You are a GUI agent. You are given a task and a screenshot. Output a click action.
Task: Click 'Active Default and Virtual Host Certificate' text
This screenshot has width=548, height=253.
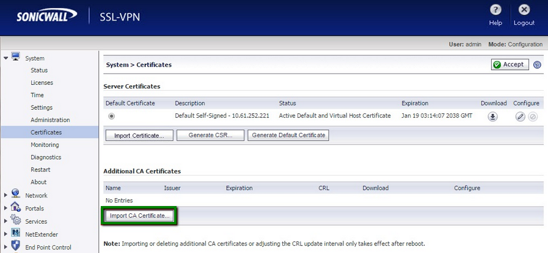(335, 115)
